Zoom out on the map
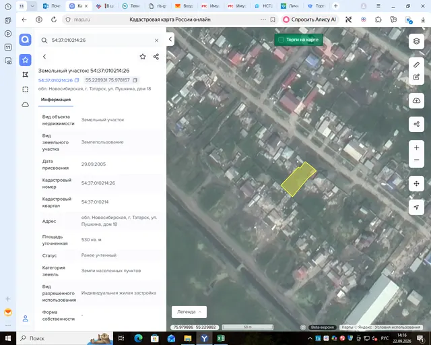Screen dimensions: 431x345 416,160
